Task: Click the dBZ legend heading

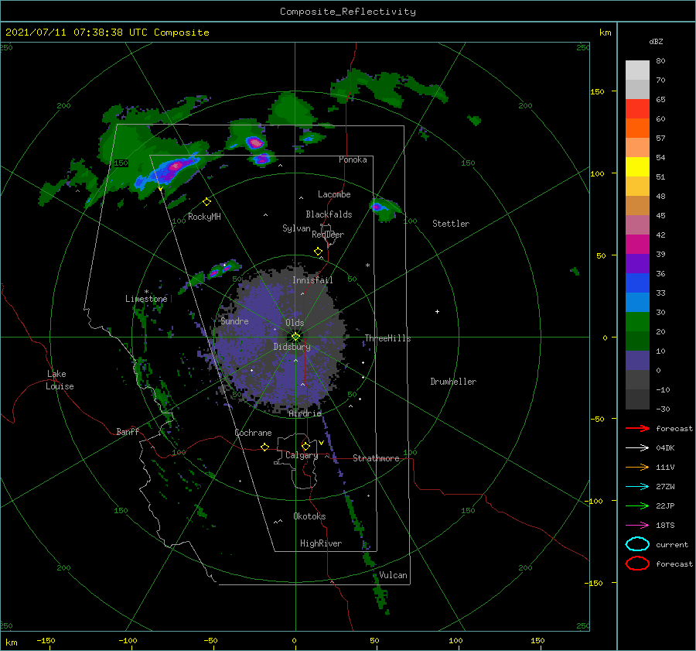Action: (x=656, y=41)
